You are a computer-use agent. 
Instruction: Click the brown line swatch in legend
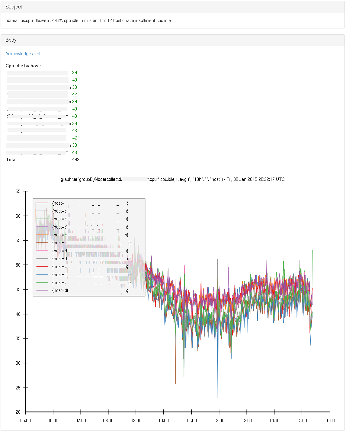point(42,243)
